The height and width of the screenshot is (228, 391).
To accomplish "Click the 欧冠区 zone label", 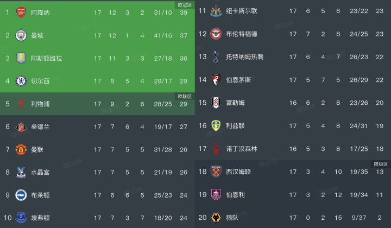I will click(185, 4).
